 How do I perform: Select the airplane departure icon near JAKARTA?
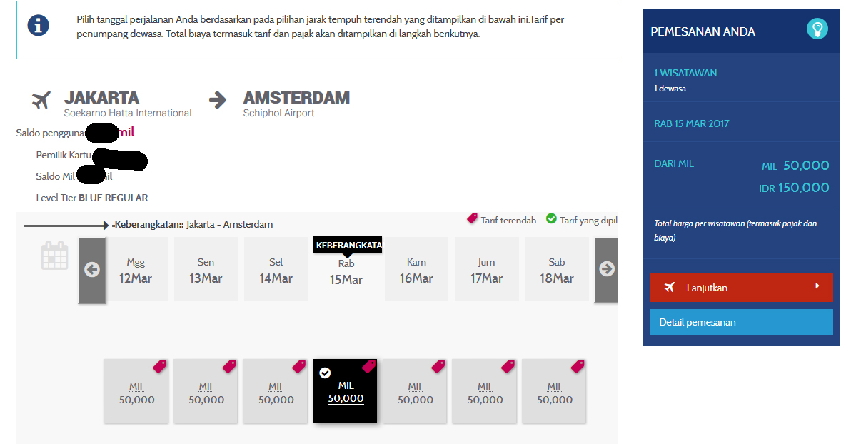(41, 101)
